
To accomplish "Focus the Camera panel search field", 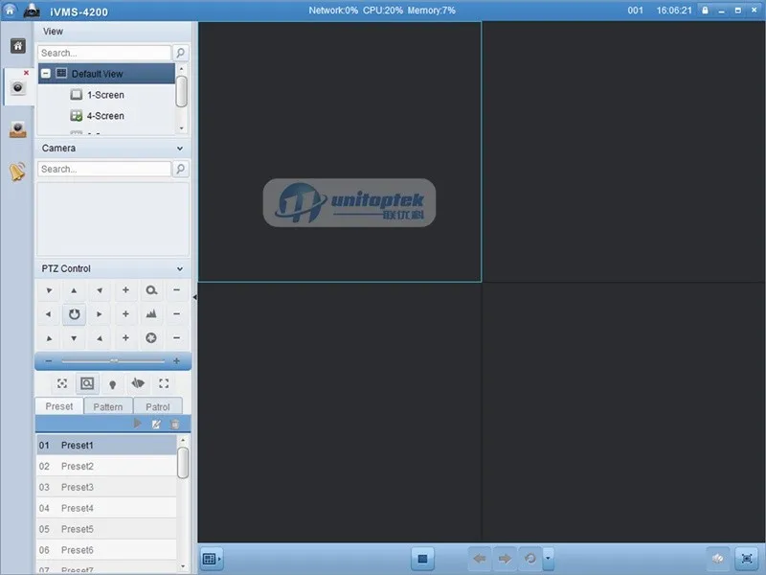I will pyautogui.click(x=104, y=169).
